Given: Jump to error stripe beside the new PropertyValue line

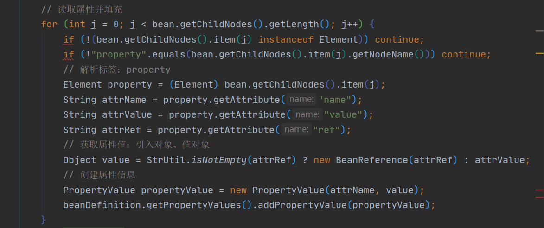Looking at the screenshot, I should pos(539,190).
